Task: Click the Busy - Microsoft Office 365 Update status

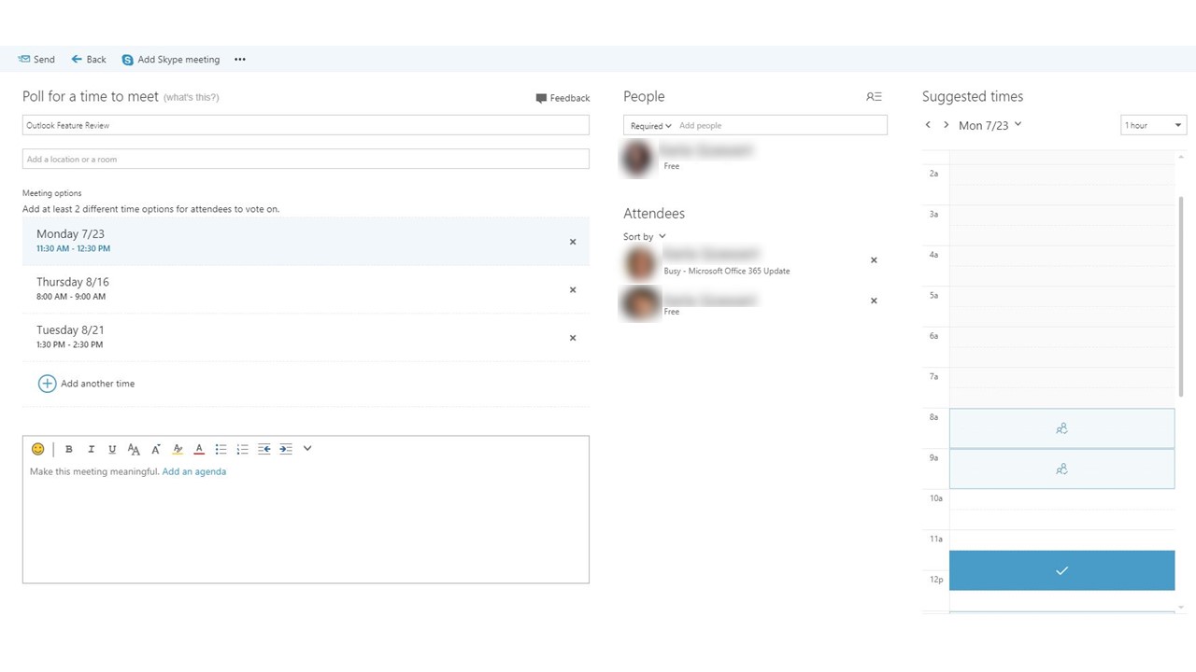Action: pos(727,272)
